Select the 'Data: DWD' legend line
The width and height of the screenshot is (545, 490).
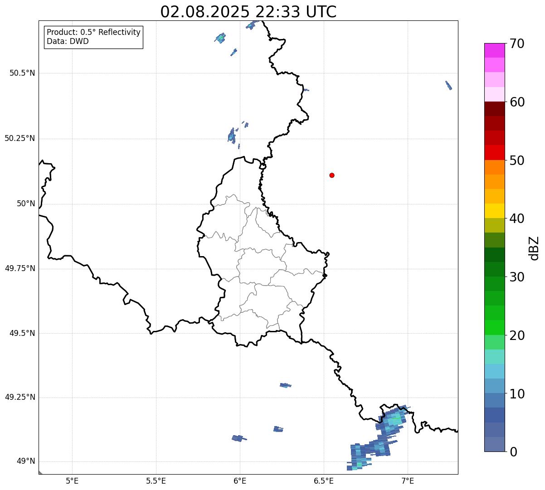pyautogui.click(x=68, y=41)
